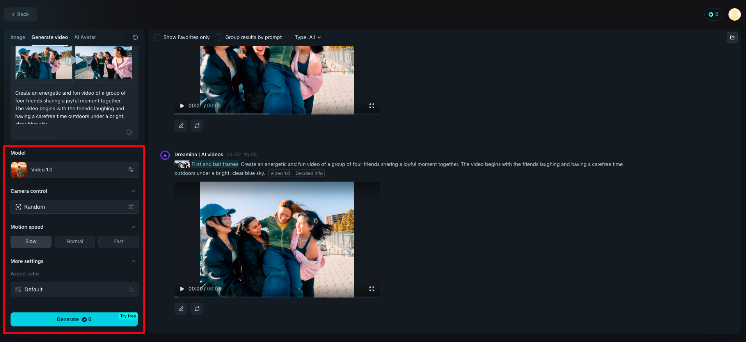Choose Normal motion speed
The width and height of the screenshot is (746, 342).
(75, 242)
